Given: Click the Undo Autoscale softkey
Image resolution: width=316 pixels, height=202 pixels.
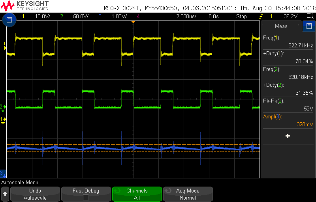Looking at the screenshot, I should tap(35, 194).
